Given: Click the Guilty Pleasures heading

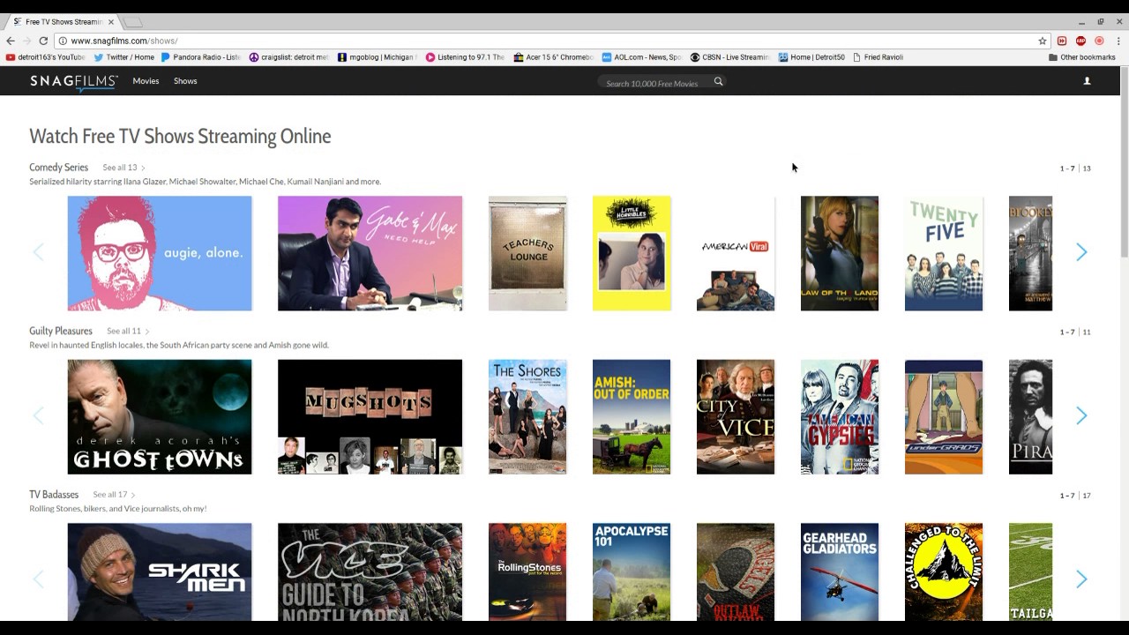Looking at the screenshot, I should point(61,332).
